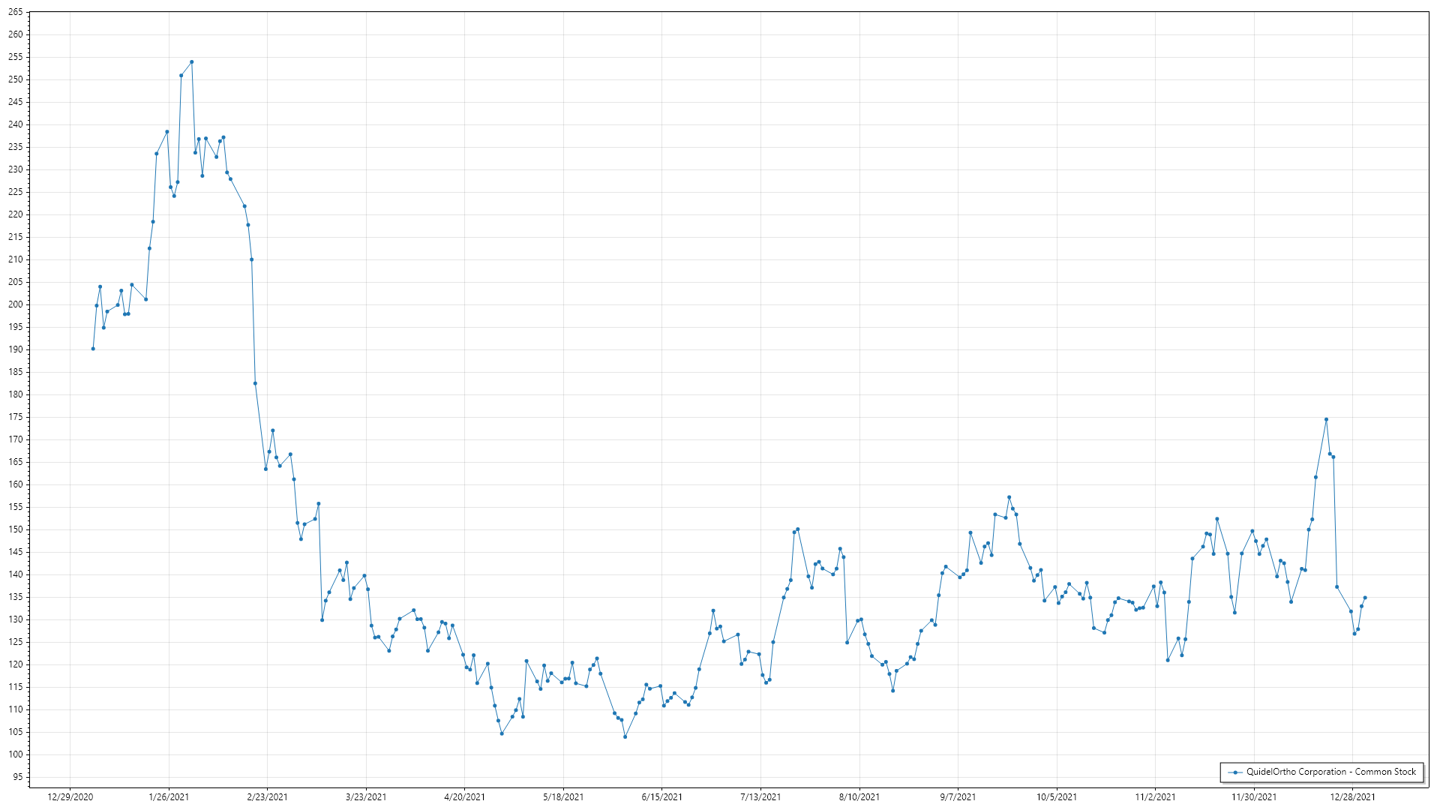This screenshot has width=1440, height=810.
Task: Click the 150 y-axis value label
Action: pos(16,529)
